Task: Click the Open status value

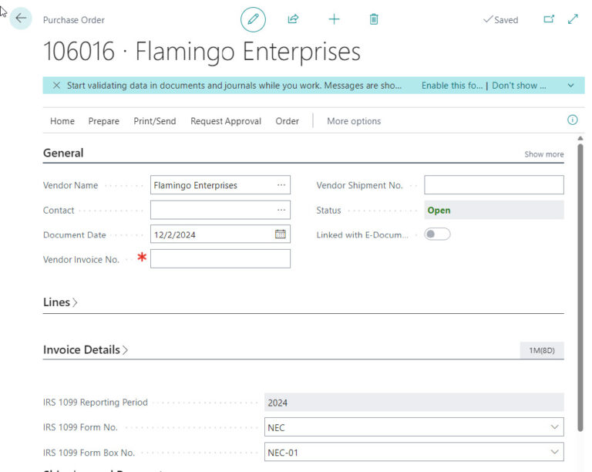Action: click(x=494, y=210)
